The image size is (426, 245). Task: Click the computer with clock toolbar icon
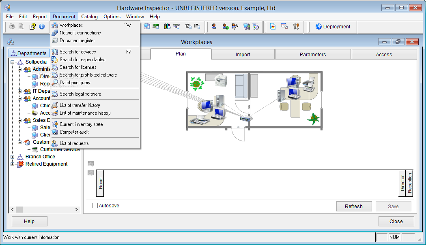pos(256,26)
